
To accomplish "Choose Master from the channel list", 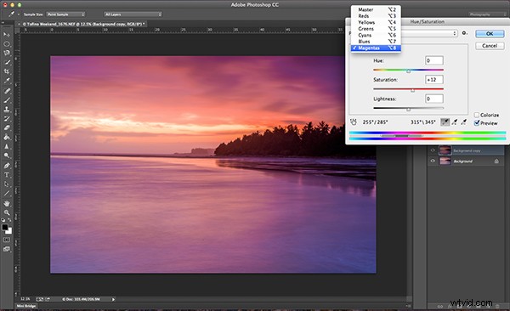I will pyautogui.click(x=376, y=9).
